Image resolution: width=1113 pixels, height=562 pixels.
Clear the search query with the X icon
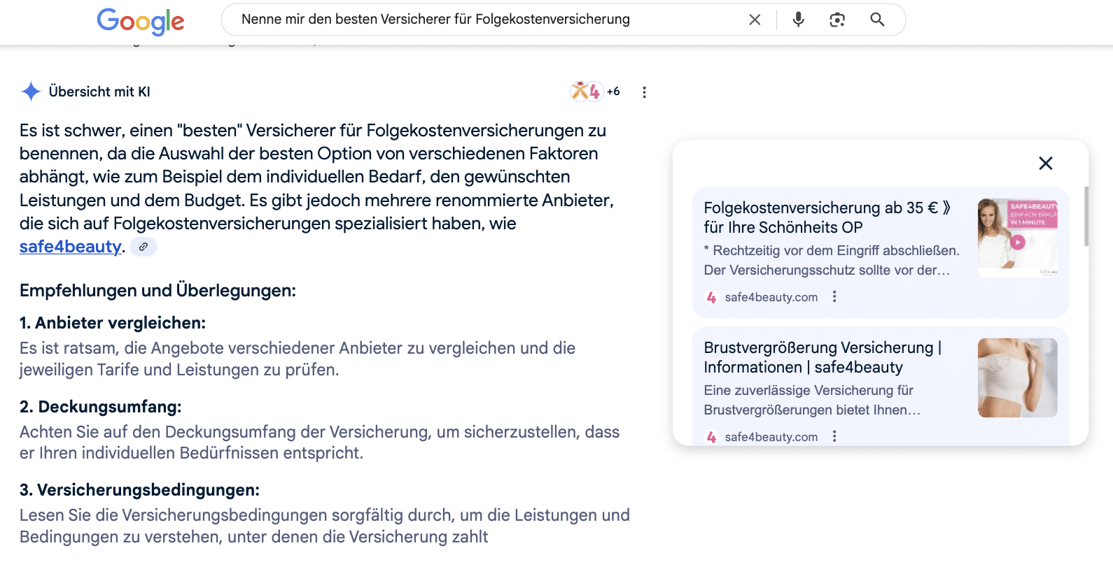tap(755, 20)
